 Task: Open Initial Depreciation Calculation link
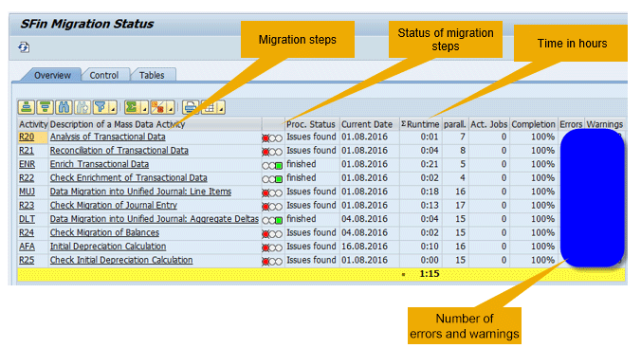click(108, 247)
